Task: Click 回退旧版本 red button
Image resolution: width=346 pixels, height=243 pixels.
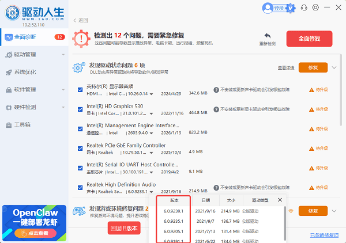Action: point(124,228)
